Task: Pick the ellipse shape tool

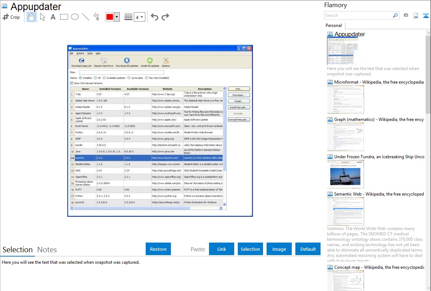Action: pyautogui.click(x=75, y=17)
